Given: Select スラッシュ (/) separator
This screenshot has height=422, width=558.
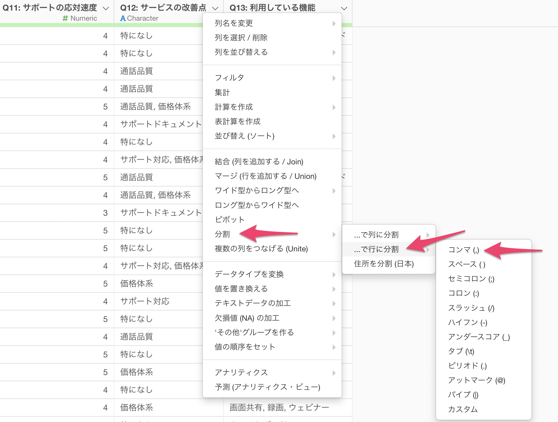Looking at the screenshot, I should tap(484, 308).
